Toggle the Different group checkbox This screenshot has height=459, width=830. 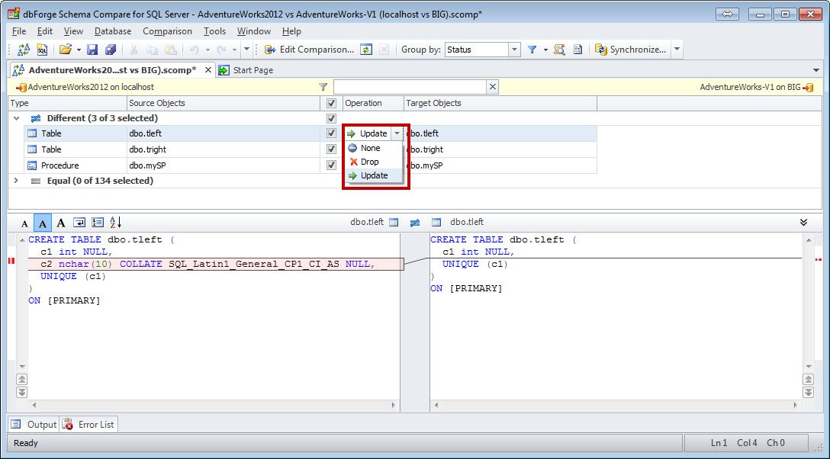pyautogui.click(x=331, y=118)
